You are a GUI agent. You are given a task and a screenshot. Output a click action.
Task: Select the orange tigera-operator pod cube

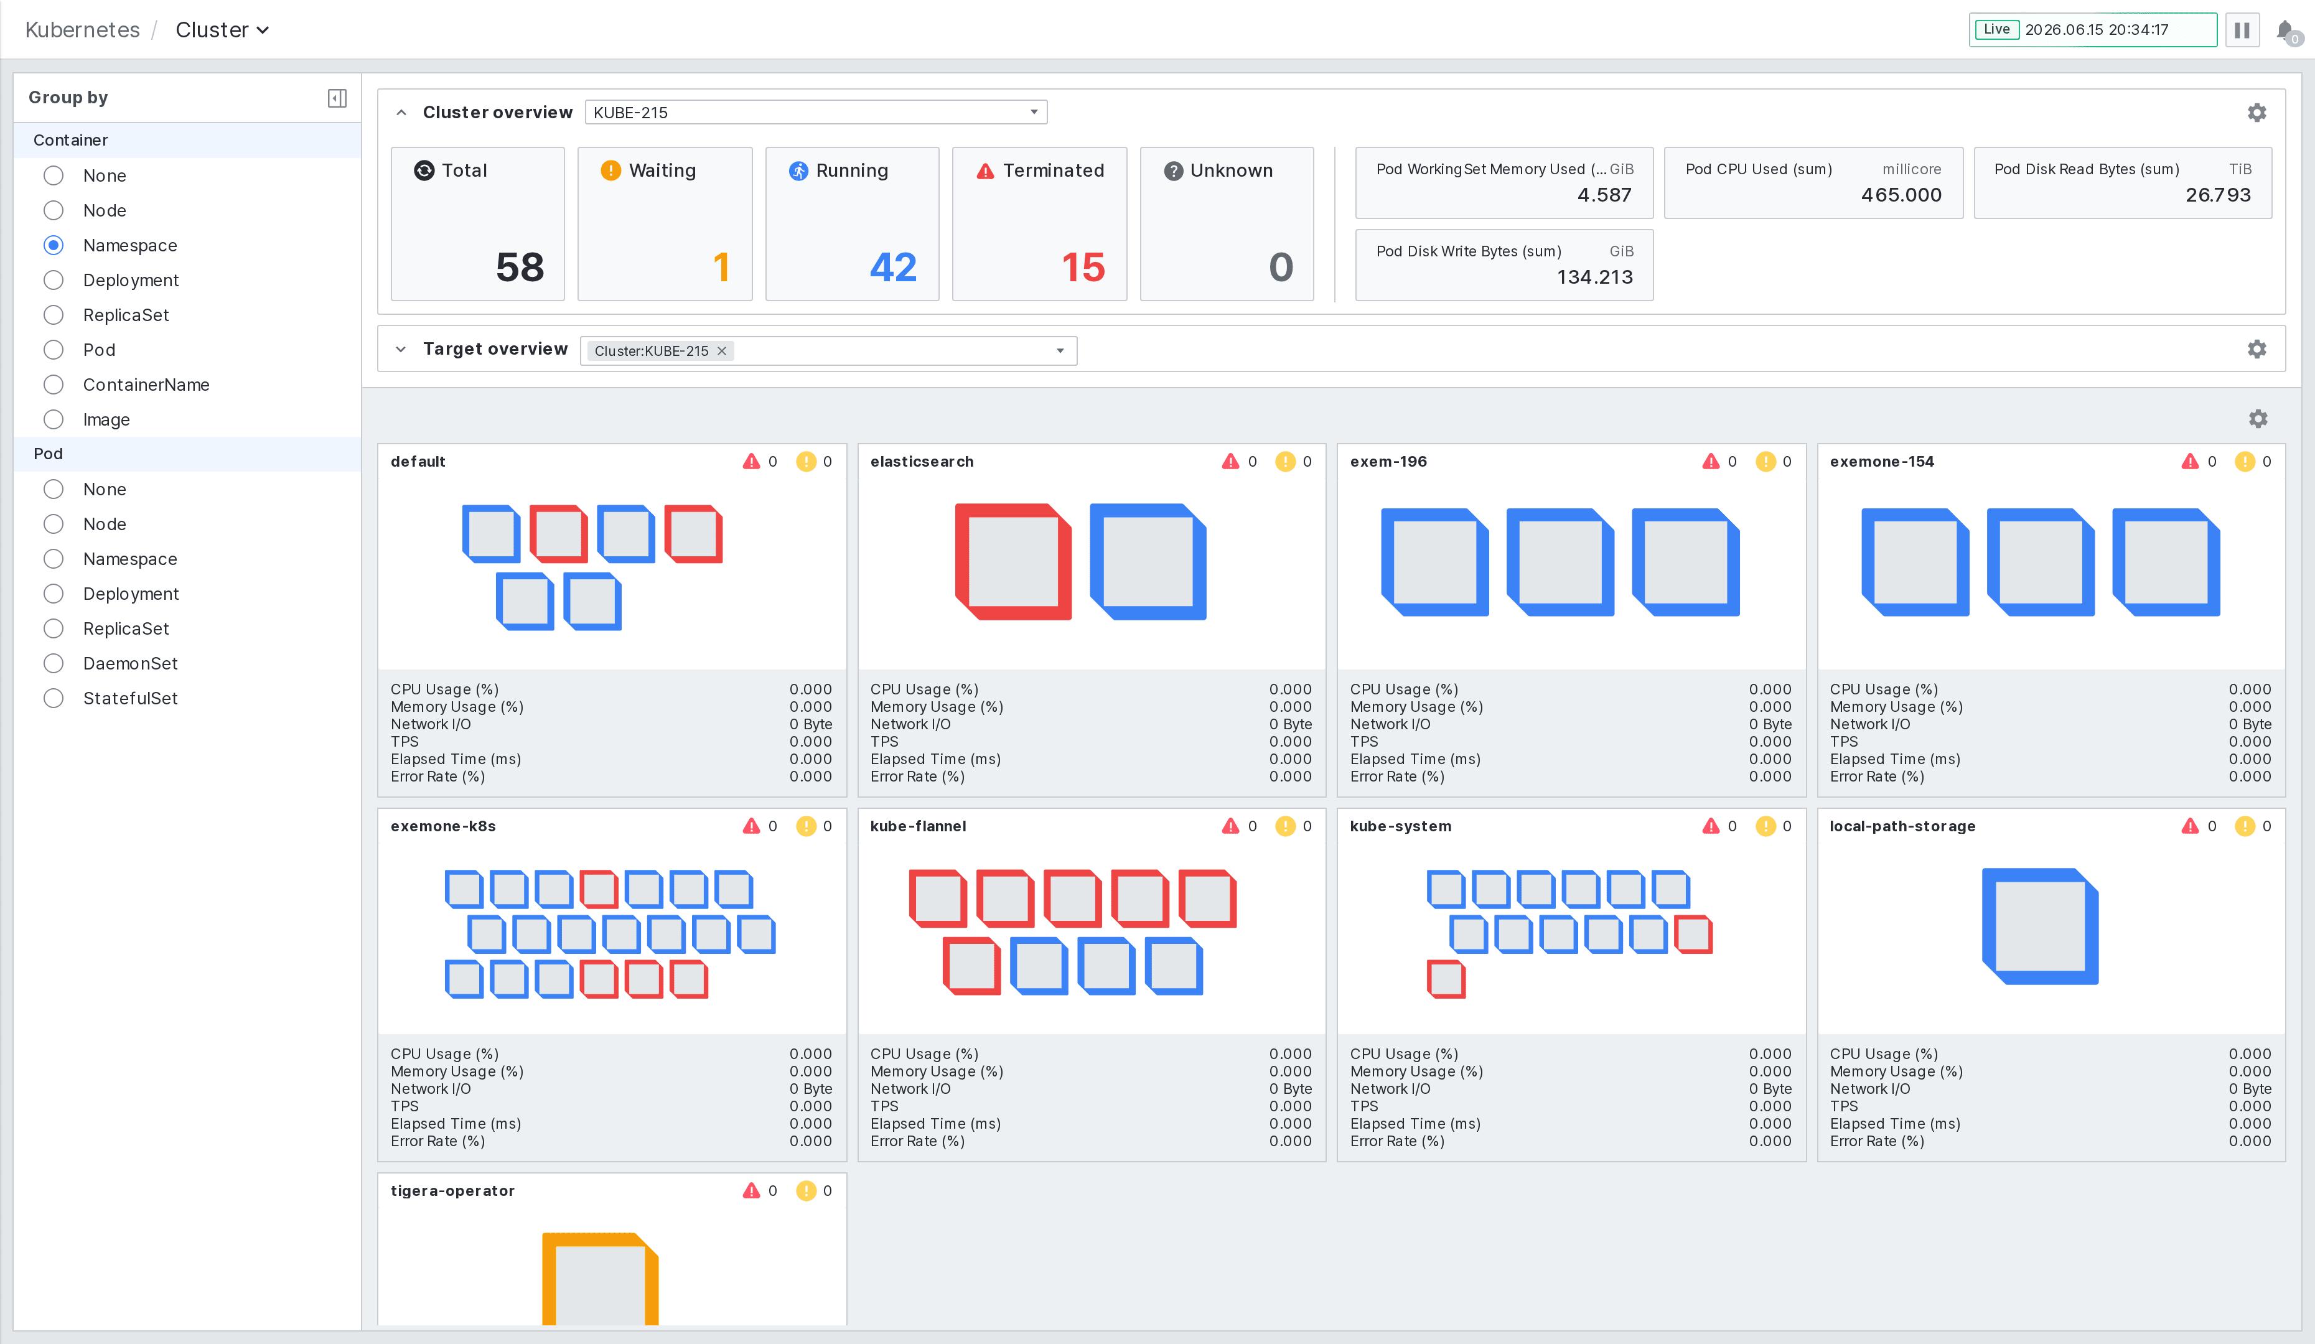[x=600, y=1279]
